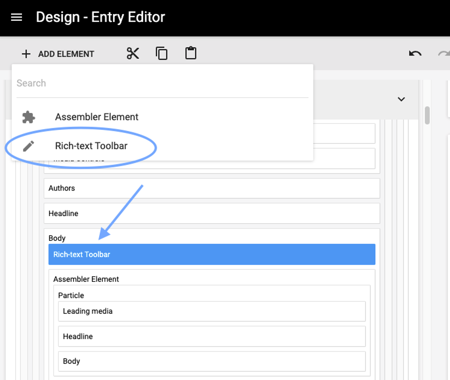The height and width of the screenshot is (380, 450).
Task: Click the Paste clipboard icon
Action: point(191,54)
